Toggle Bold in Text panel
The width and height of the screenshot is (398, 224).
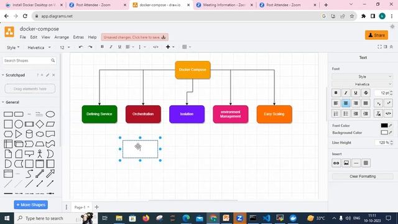click(336, 93)
